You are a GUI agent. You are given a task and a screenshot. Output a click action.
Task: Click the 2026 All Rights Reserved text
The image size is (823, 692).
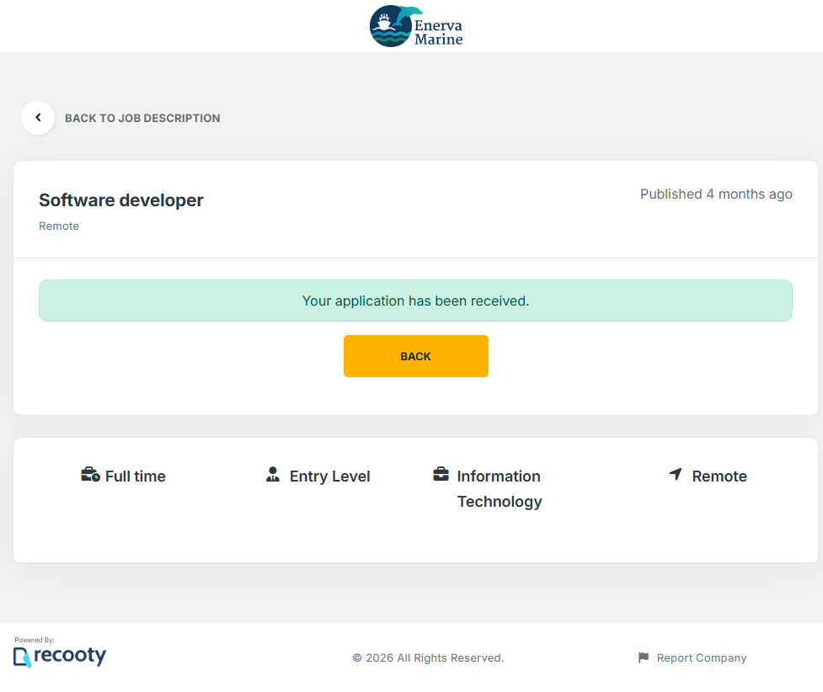point(428,658)
